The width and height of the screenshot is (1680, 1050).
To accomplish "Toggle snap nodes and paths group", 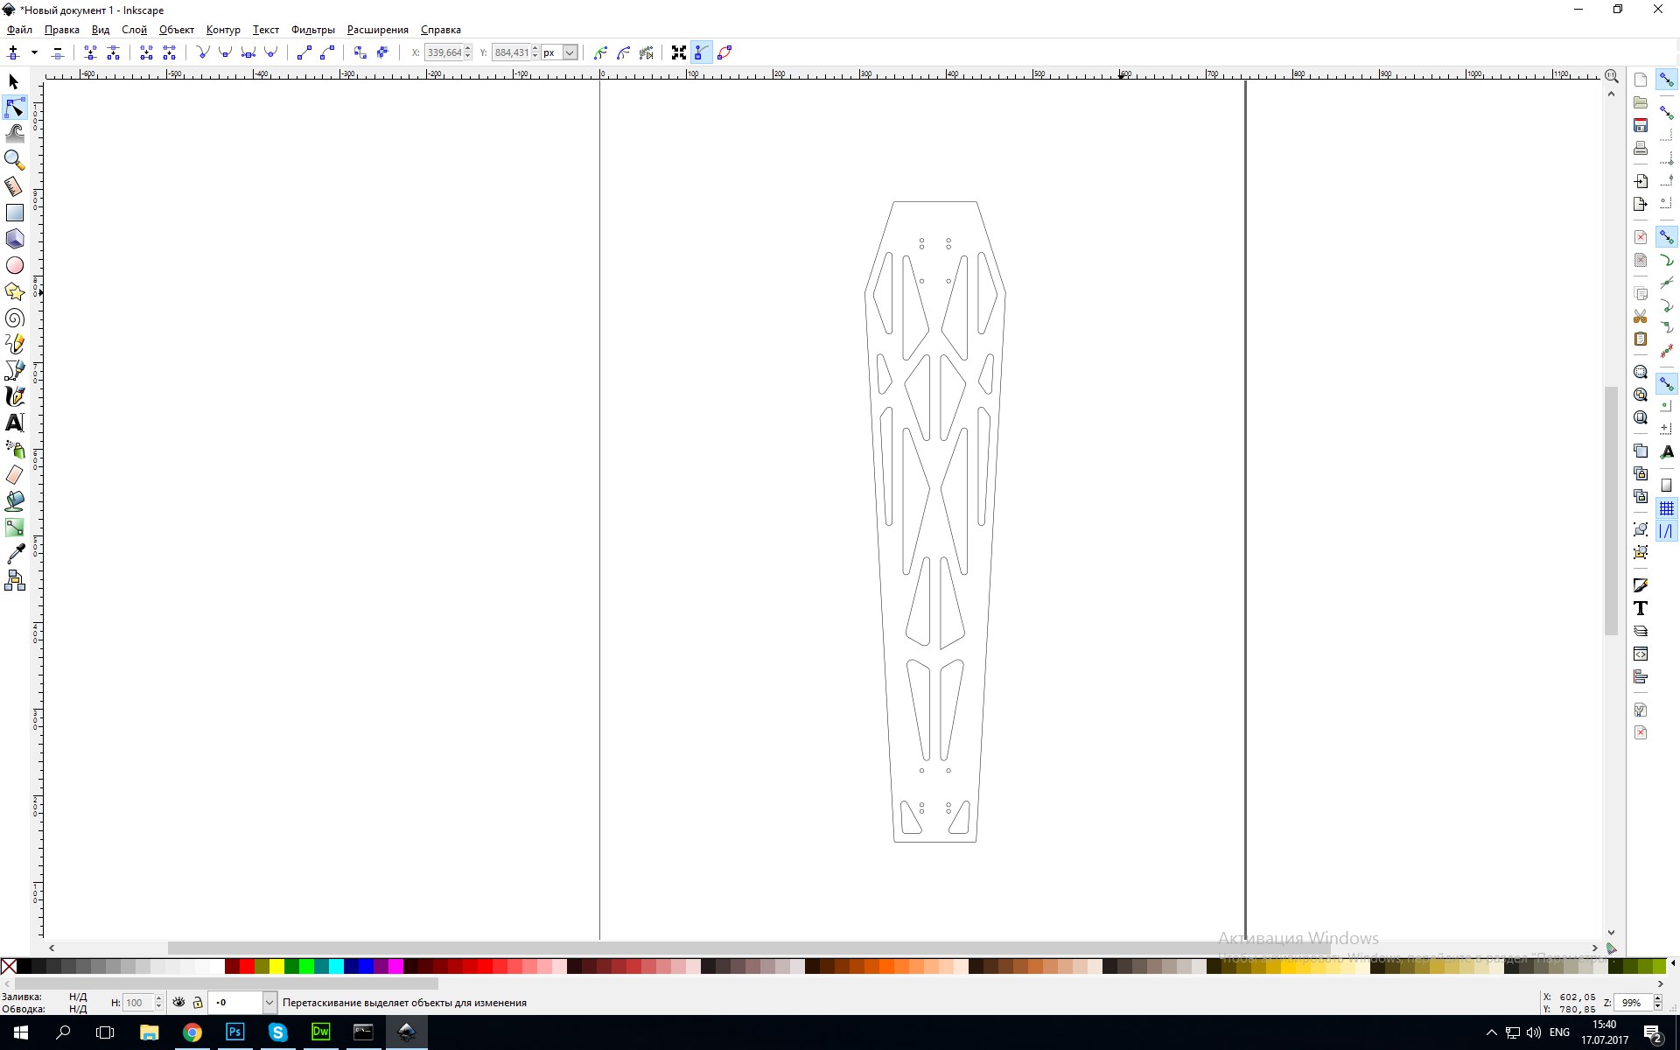I will (x=1667, y=237).
